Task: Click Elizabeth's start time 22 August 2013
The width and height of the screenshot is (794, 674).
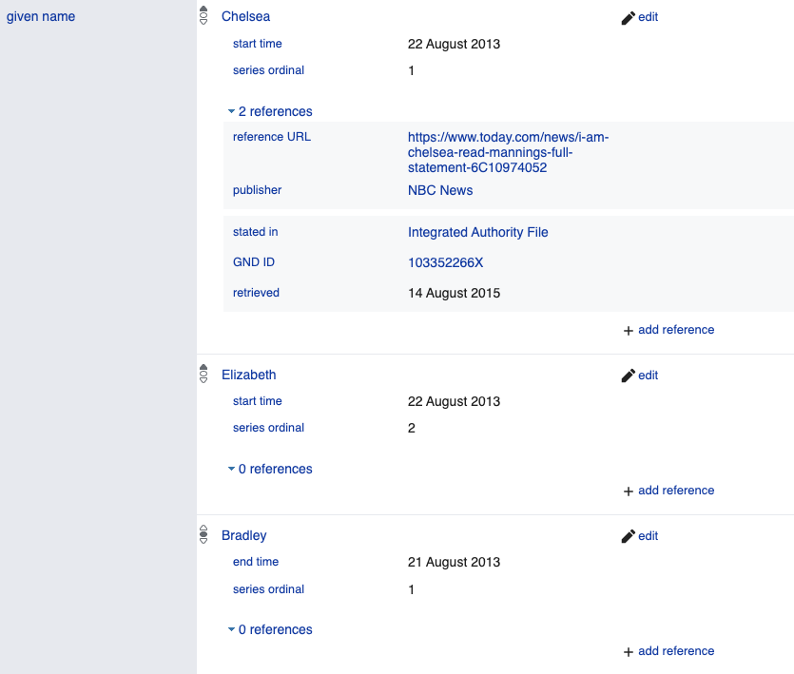Action: (454, 401)
